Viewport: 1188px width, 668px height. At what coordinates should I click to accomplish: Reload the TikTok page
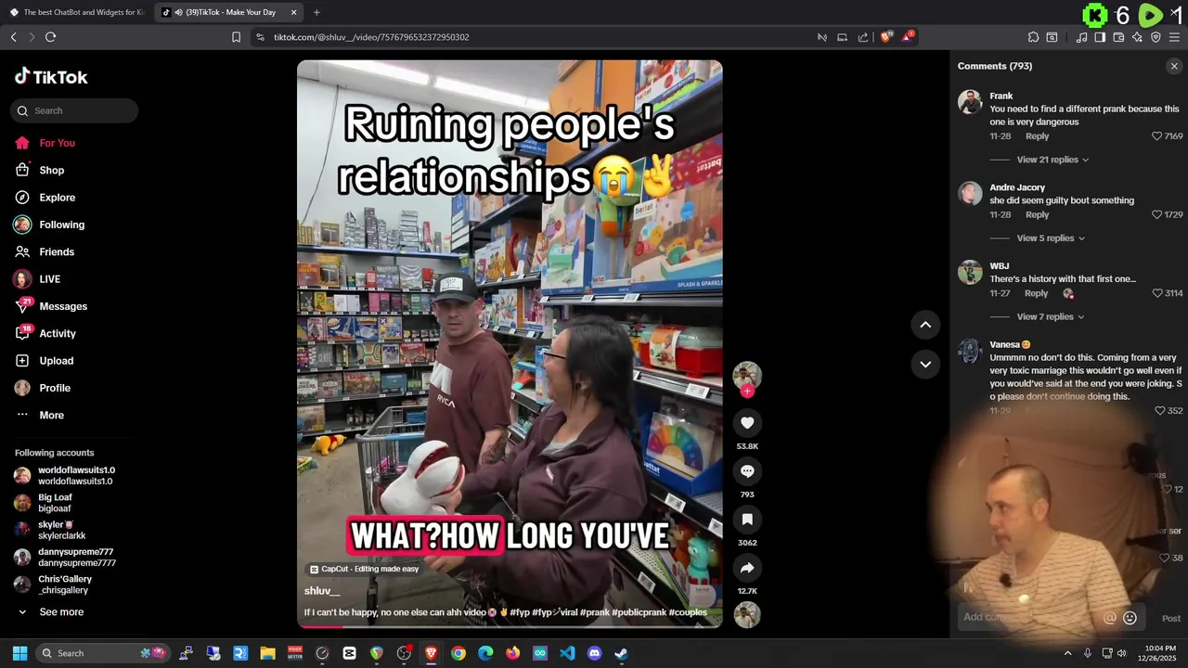(50, 37)
